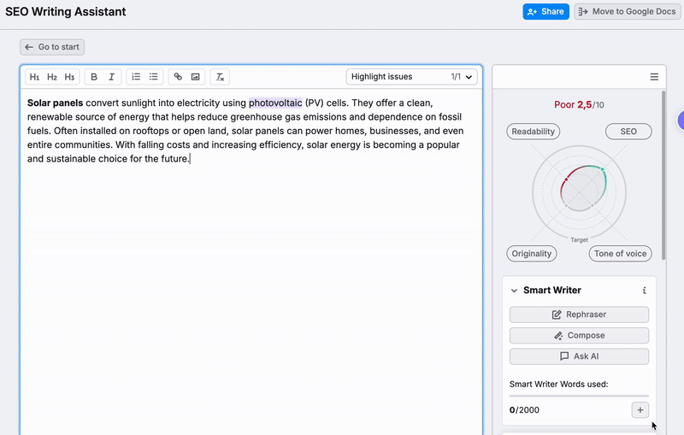Clear text formatting
Image resolution: width=684 pixels, height=435 pixels.
click(x=220, y=77)
